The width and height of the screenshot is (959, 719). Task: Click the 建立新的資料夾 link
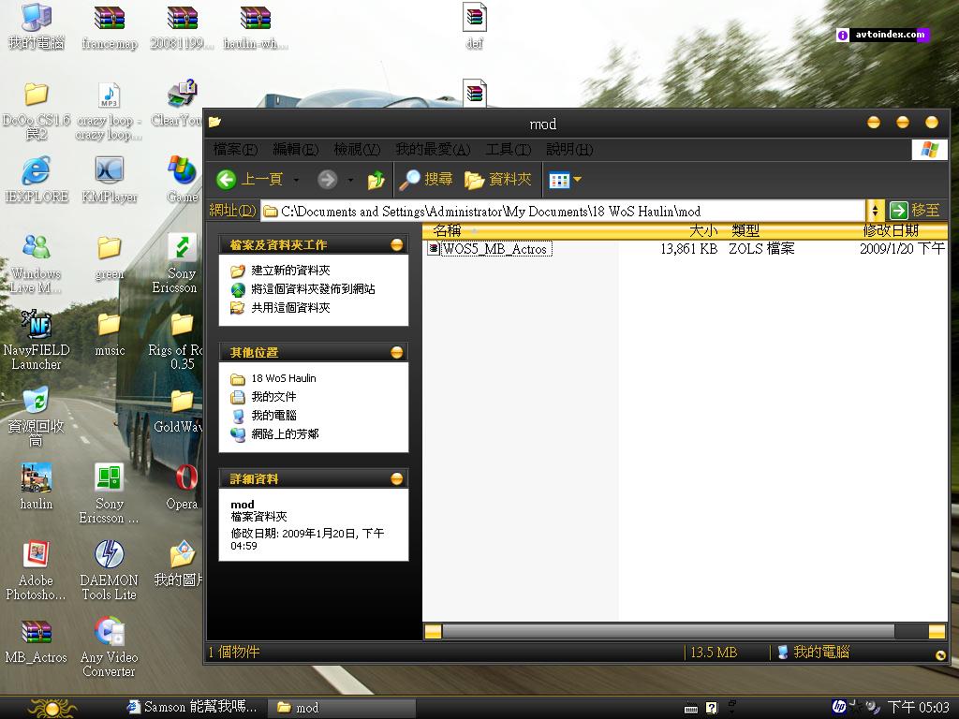tap(289, 271)
